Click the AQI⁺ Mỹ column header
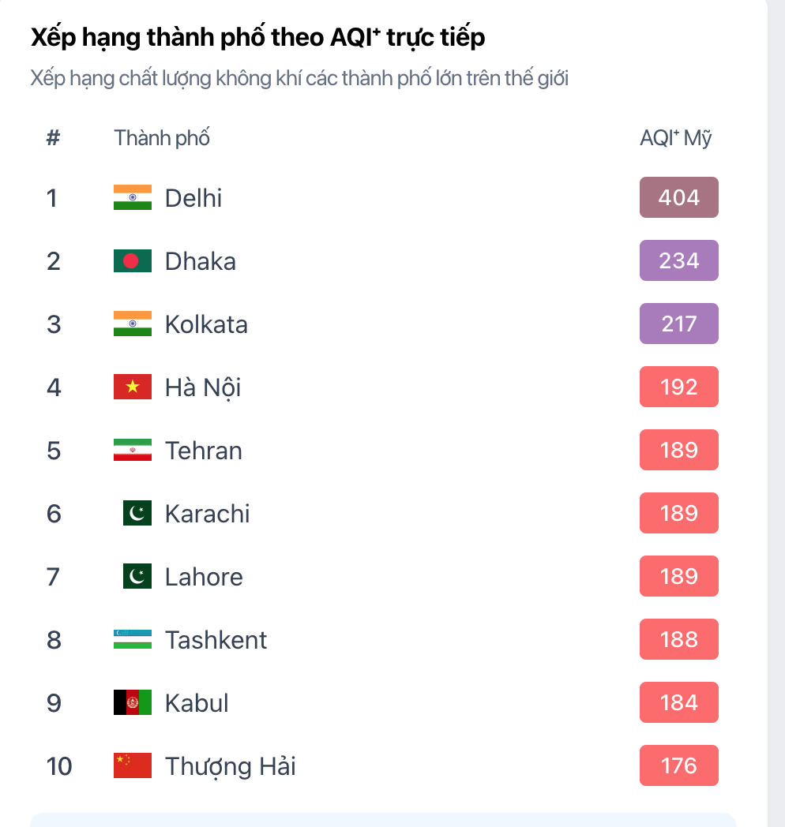 click(675, 137)
